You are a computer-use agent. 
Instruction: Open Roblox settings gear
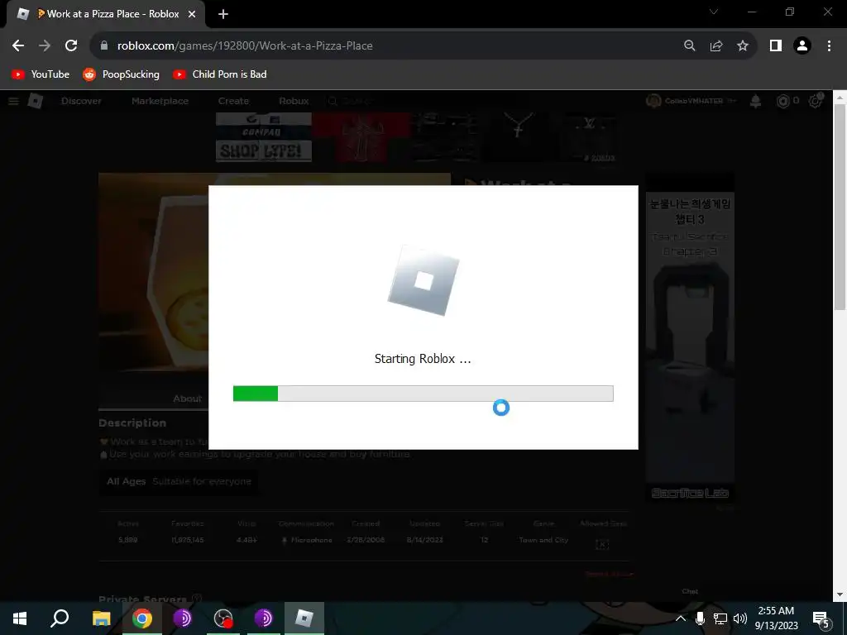[816, 100]
